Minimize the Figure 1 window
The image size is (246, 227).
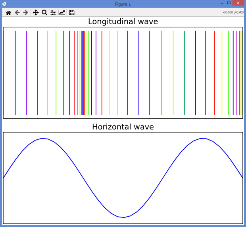point(222,4)
